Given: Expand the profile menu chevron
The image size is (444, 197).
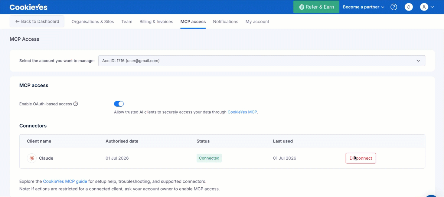Looking at the screenshot, I should (432, 7).
